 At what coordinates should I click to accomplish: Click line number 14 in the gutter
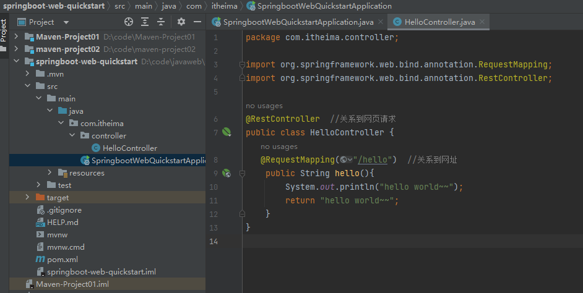tap(214, 241)
